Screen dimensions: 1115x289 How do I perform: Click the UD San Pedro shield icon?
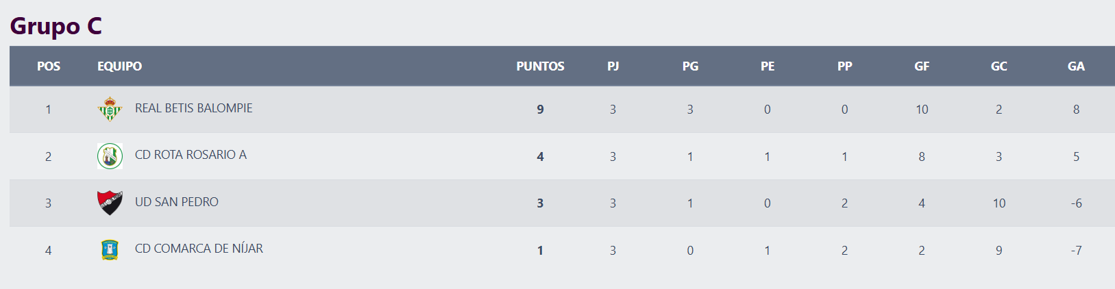(x=110, y=203)
